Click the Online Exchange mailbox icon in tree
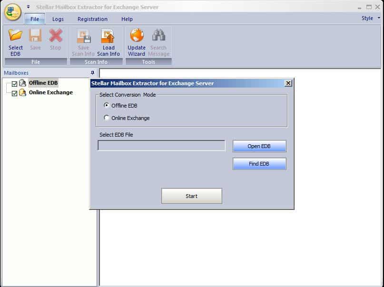384x287 pixels. [22, 92]
